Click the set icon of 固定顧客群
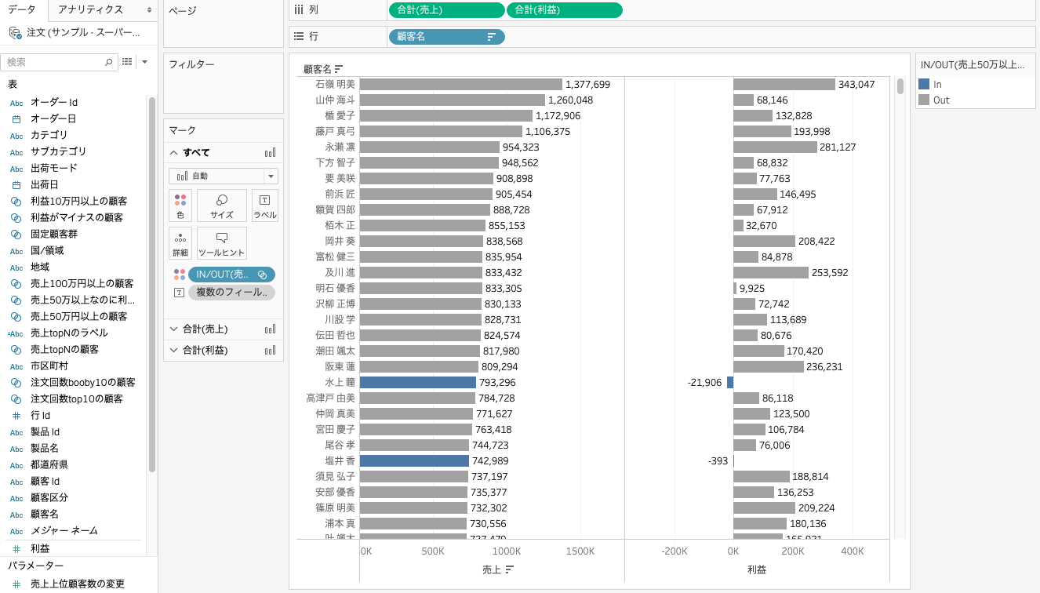 tap(16, 234)
